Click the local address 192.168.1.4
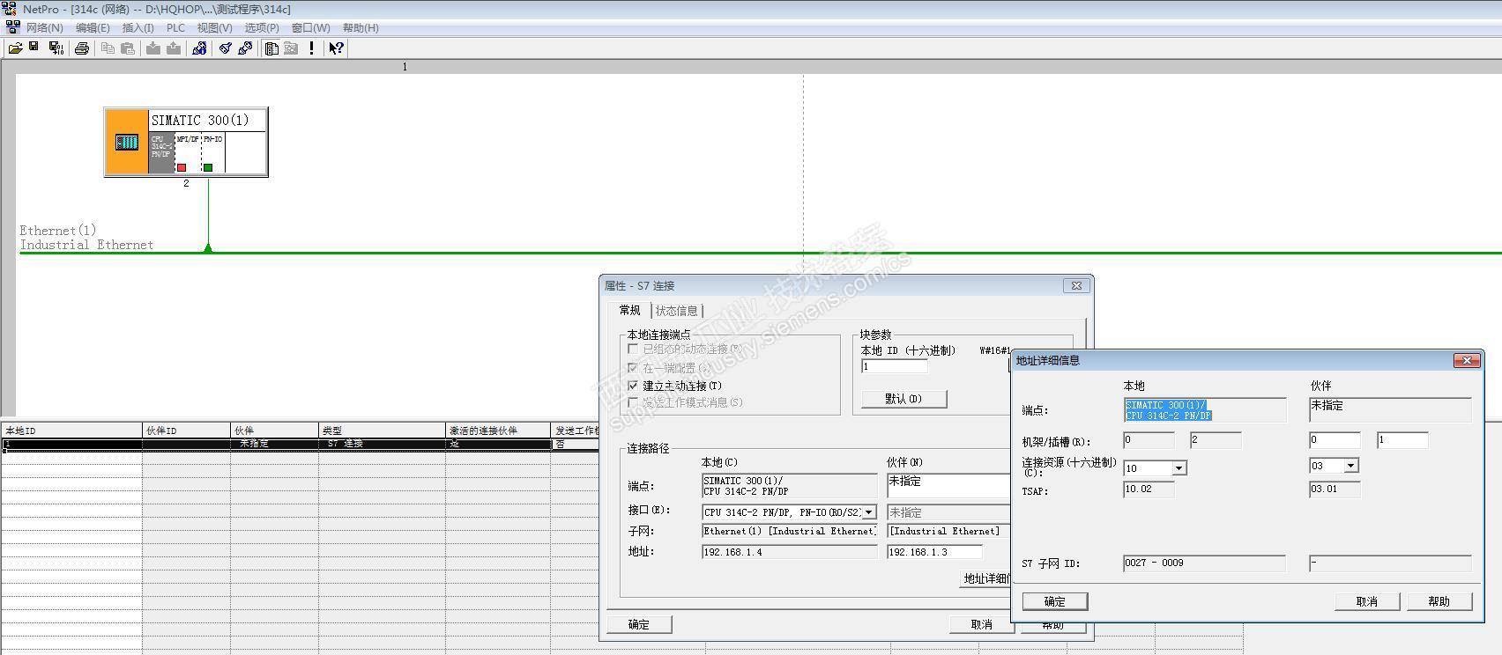 coord(790,552)
